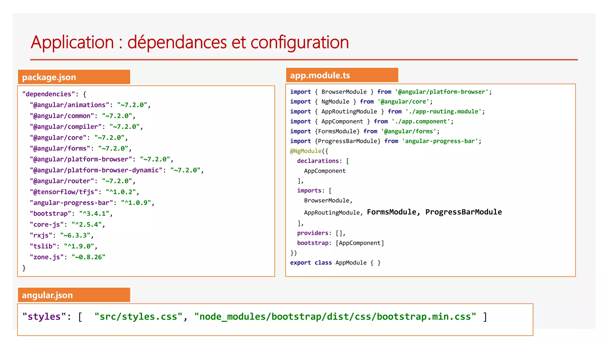This screenshot has width=608, height=342.
Task: Click the "@angular/router" dependency line
Action: pos(83,181)
